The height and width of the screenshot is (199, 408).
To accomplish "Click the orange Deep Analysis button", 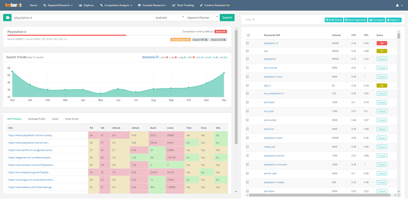I will click(180, 40).
